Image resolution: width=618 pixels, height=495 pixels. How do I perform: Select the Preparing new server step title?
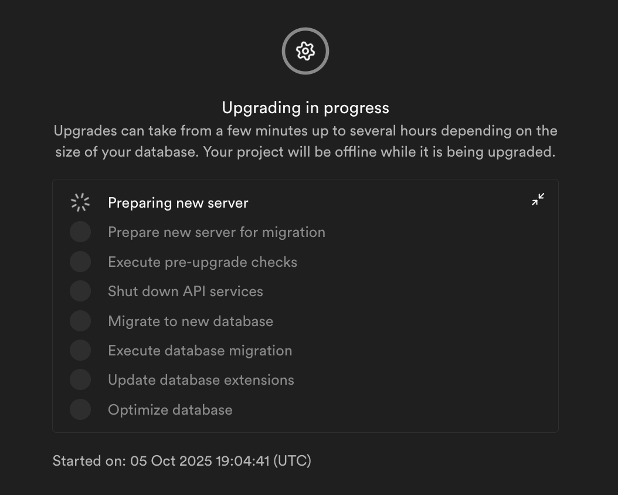click(178, 203)
